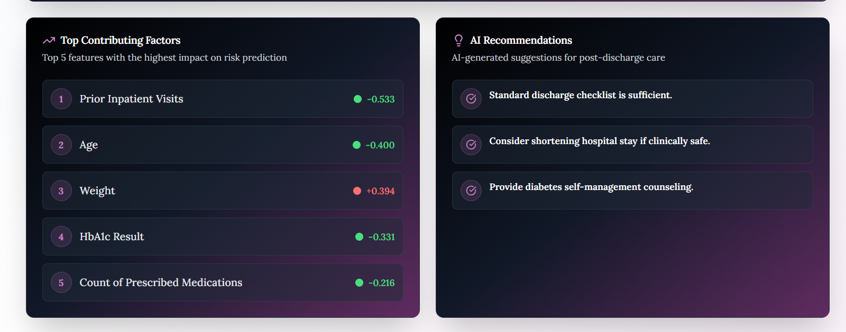Screen dimensions: 846x332
Task: Click the rank 2 badge beside Age
Action: pyautogui.click(x=61, y=145)
